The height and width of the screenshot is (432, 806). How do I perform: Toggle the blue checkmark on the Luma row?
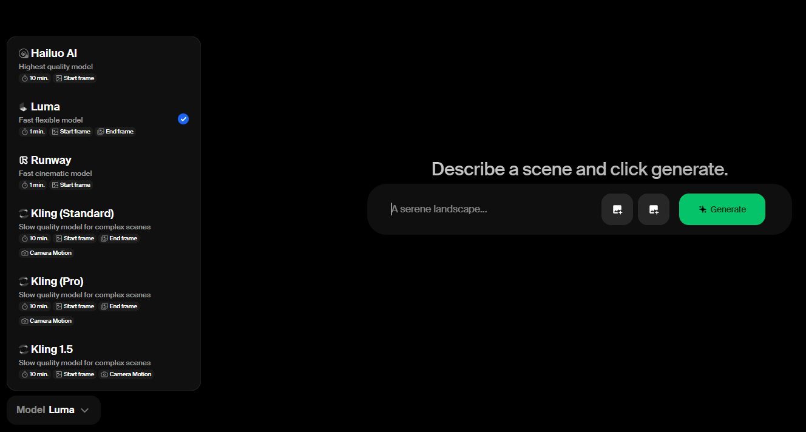pyautogui.click(x=183, y=119)
